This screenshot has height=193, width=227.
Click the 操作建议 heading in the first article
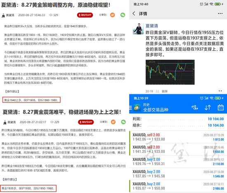[x=12, y=91]
